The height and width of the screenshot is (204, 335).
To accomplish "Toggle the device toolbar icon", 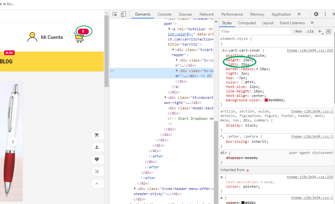I will 123,14.
